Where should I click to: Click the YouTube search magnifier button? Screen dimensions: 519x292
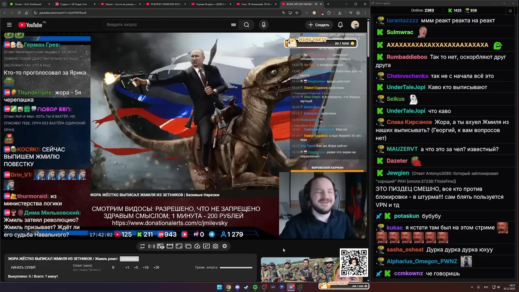click(247, 25)
